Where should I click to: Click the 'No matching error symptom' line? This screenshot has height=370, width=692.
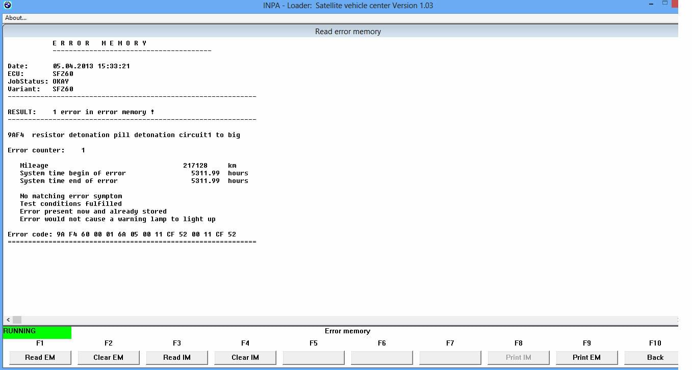pyautogui.click(x=71, y=196)
